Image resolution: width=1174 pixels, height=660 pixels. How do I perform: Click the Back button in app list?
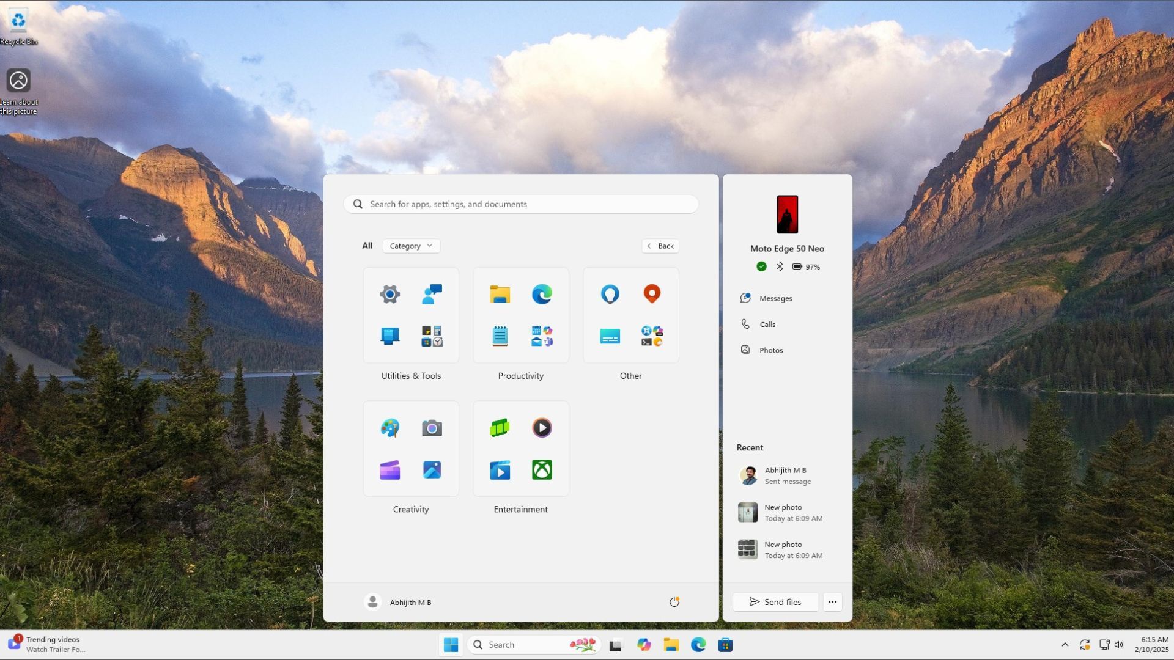click(x=660, y=245)
